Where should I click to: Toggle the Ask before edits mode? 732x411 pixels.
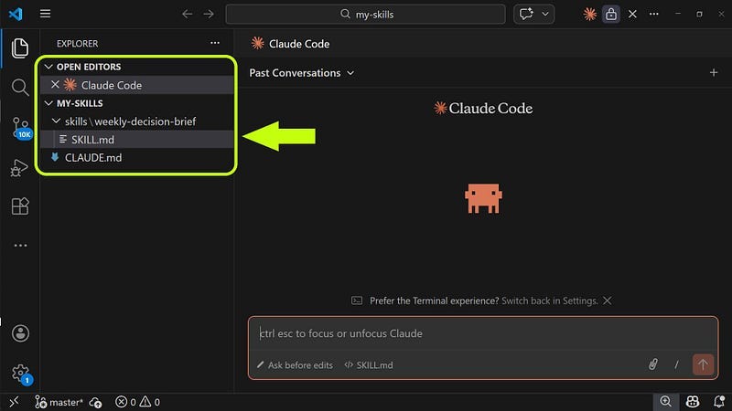[x=295, y=364]
